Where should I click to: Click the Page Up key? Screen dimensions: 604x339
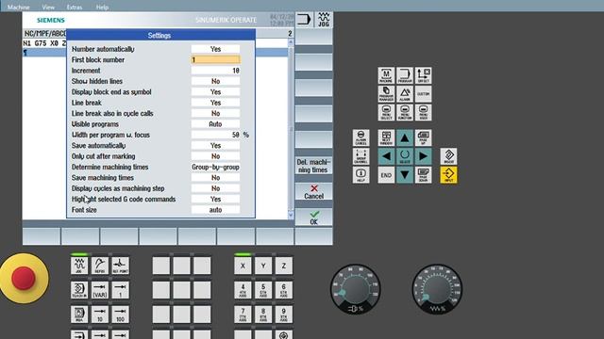click(x=424, y=137)
